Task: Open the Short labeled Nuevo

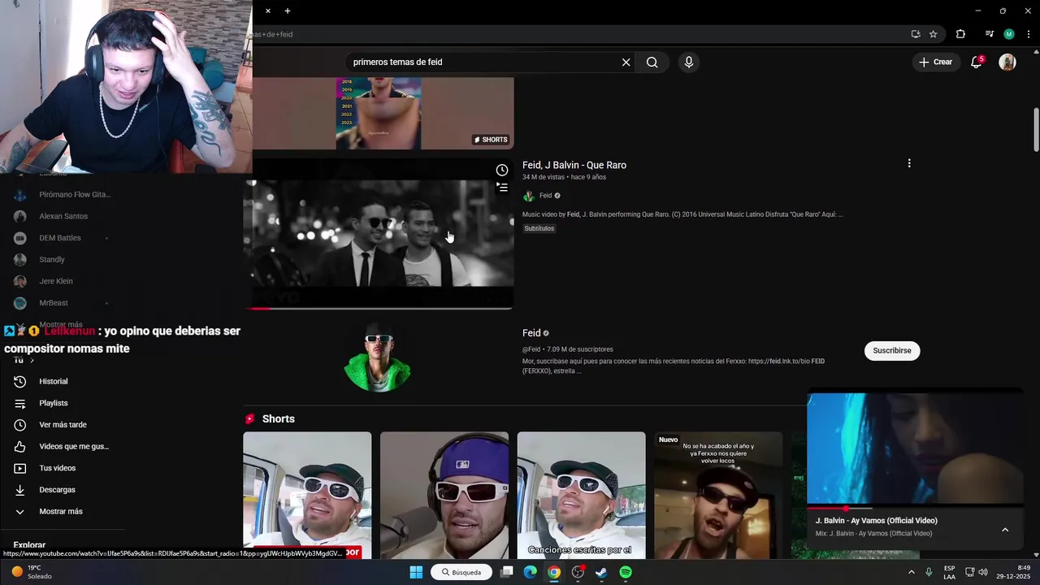Action: pos(718,496)
